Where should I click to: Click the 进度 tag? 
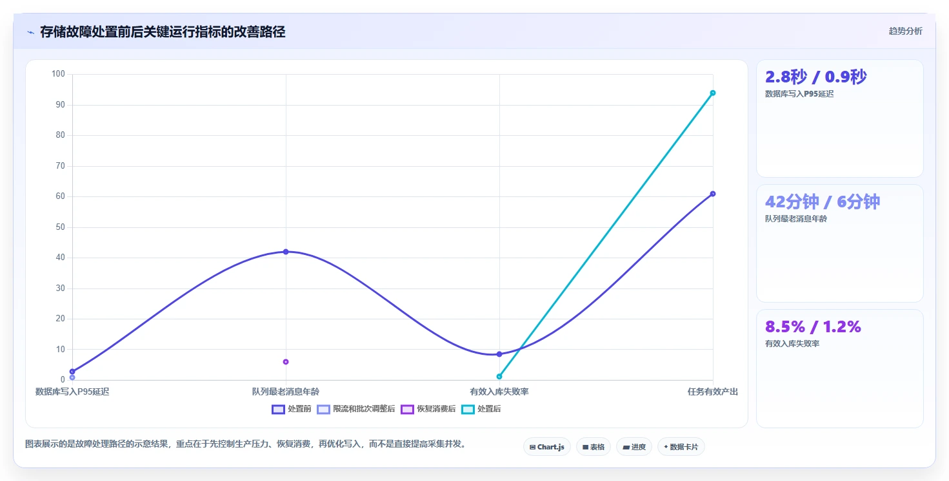tap(634, 447)
